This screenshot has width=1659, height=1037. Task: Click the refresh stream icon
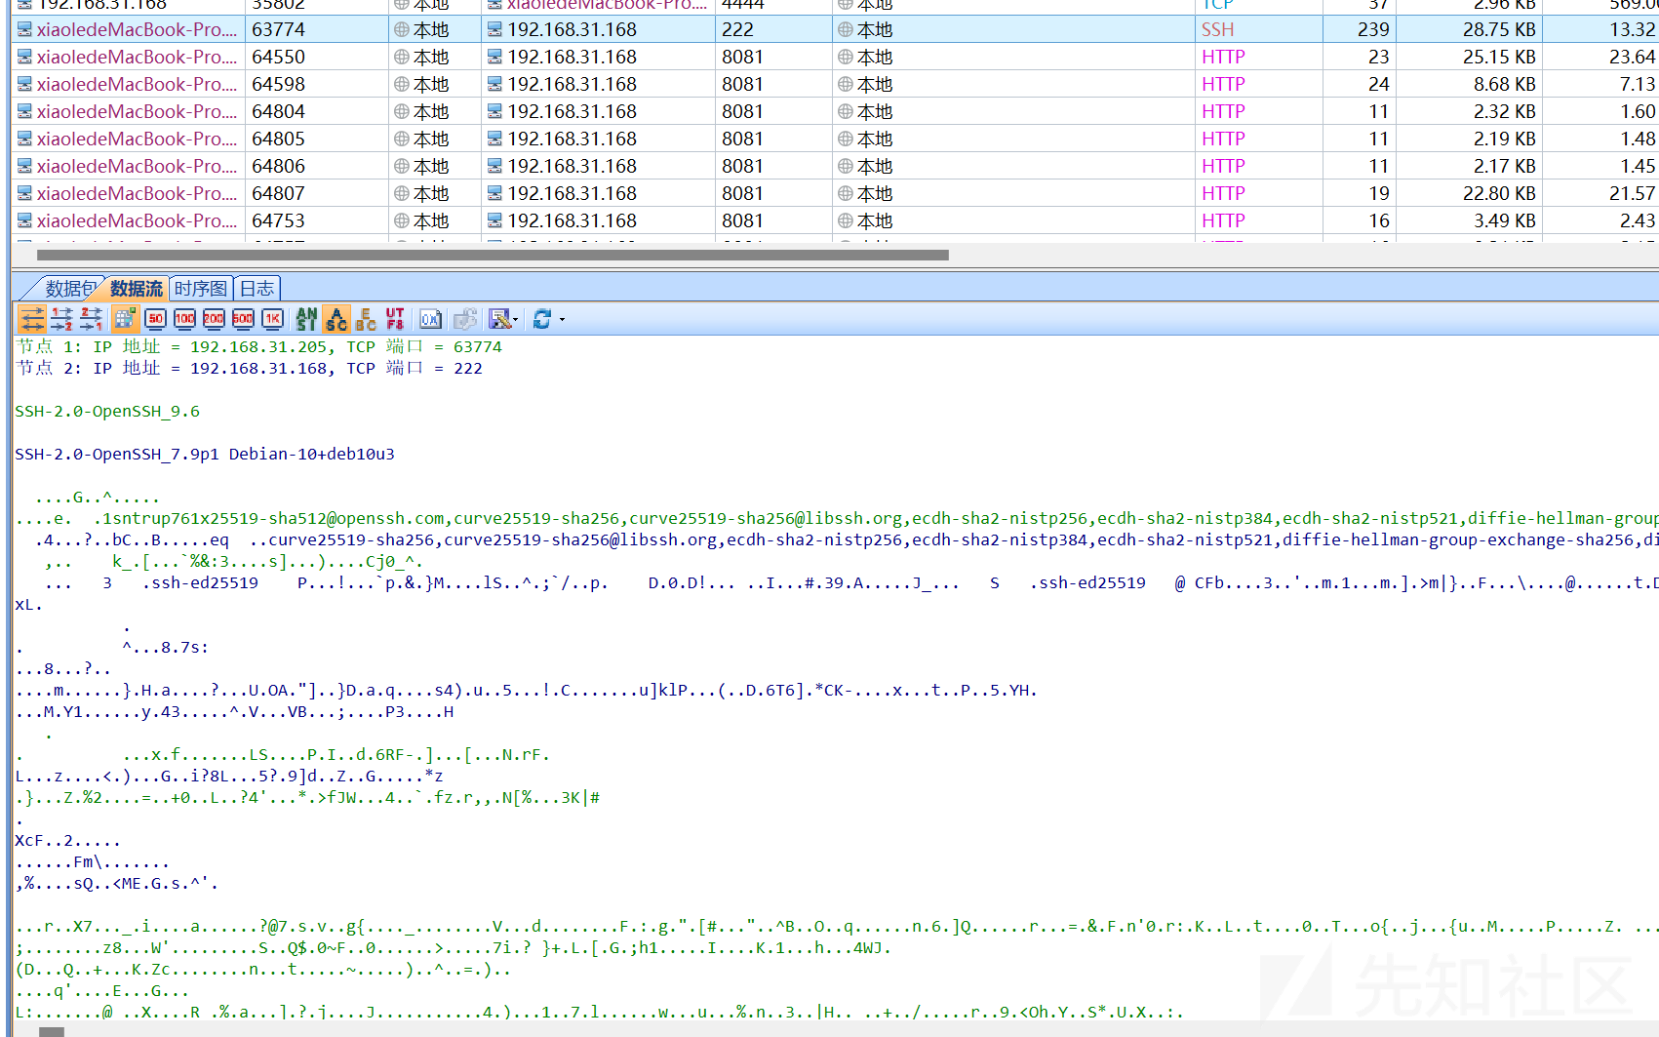[x=542, y=318]
